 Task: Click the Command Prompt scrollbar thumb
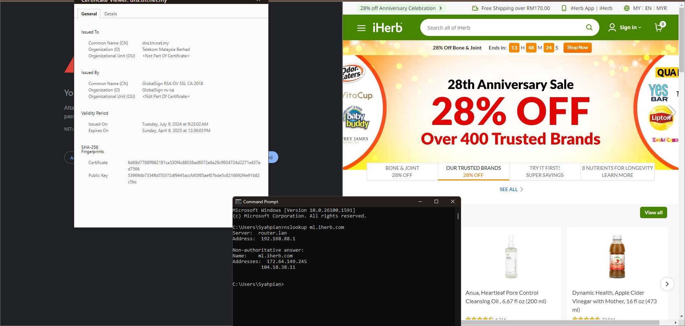[458, 216]
